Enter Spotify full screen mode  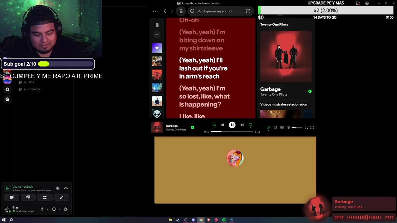coord(312,127)
